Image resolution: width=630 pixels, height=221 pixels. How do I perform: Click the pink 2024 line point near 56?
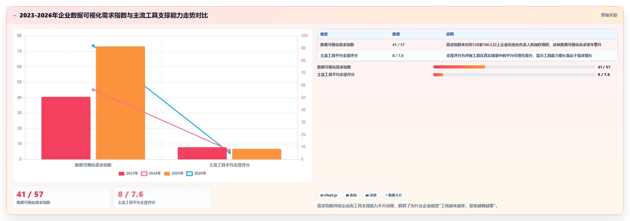[93, 90]
